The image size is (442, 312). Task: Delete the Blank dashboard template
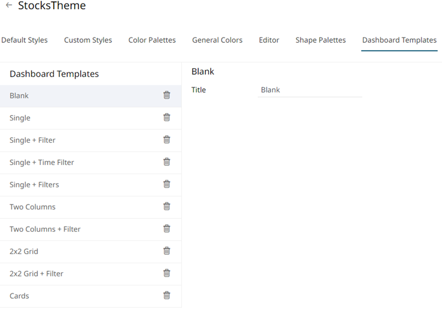click(167, 95)
